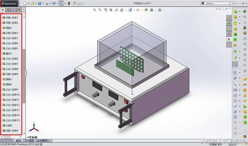Click the Rebuild traffic light icon
This screenshot has height=146, width=248.
tap(69, 3)
